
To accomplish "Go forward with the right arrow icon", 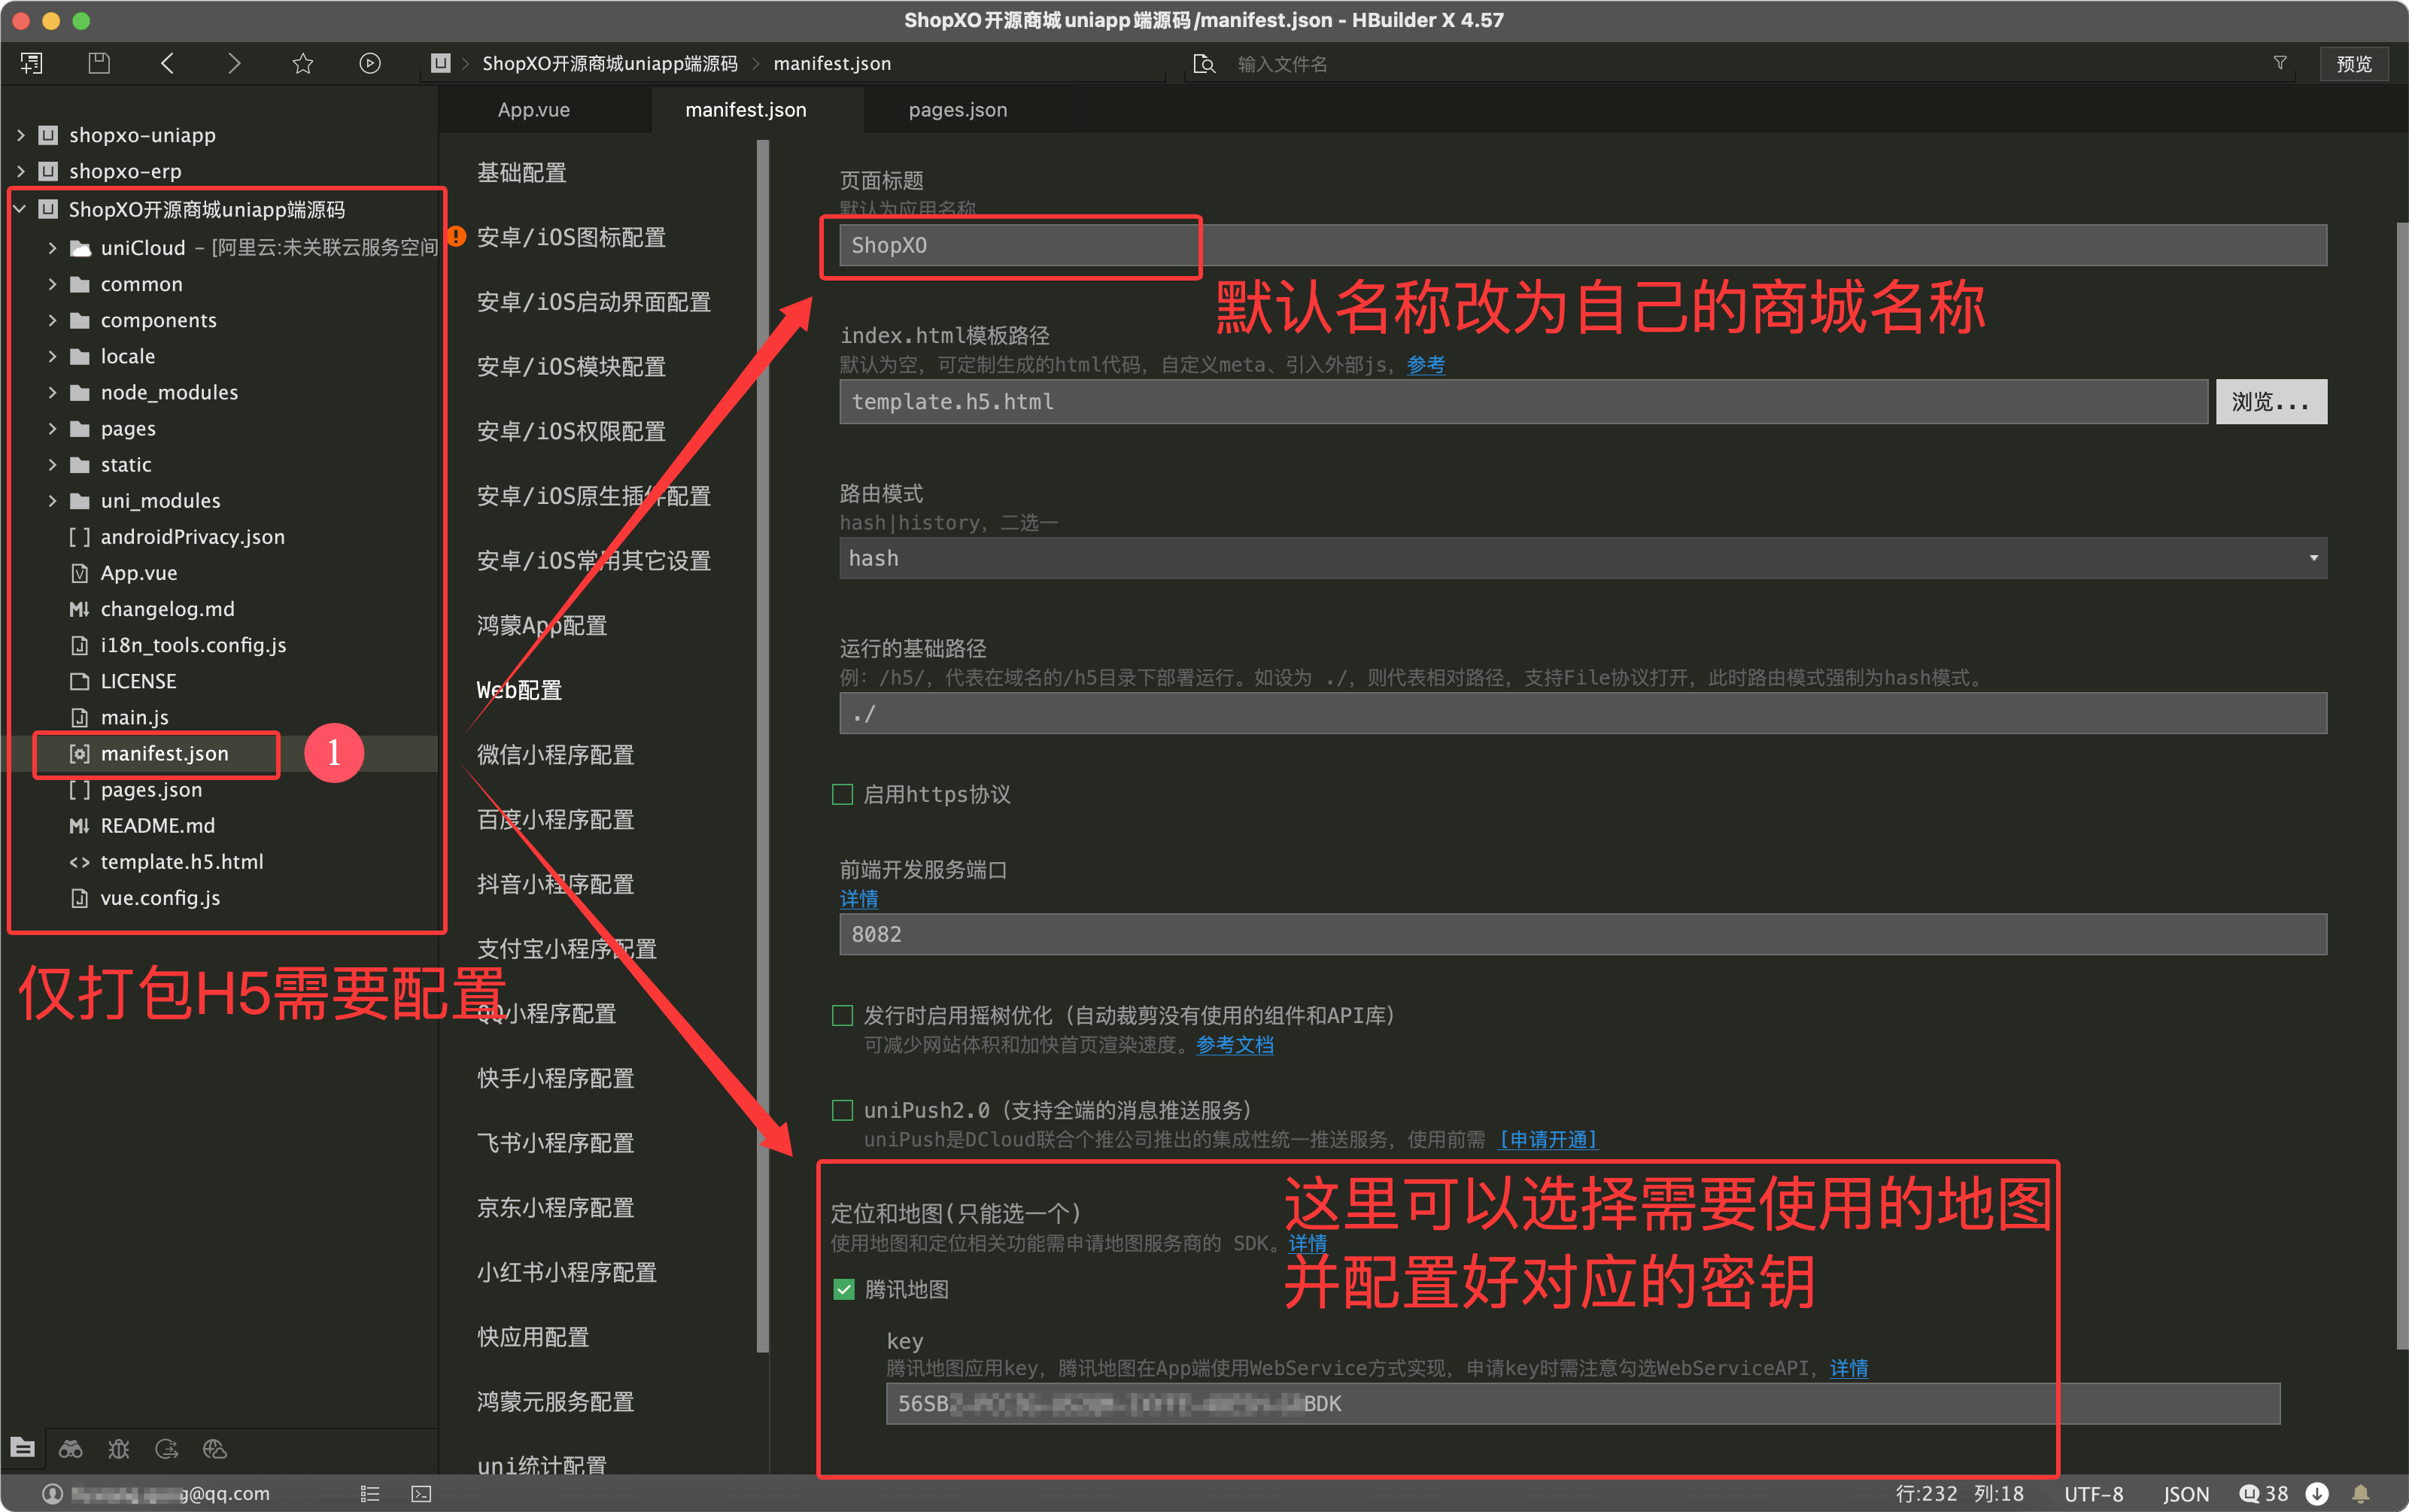I will pyautogui.click(x=234, y=63).
